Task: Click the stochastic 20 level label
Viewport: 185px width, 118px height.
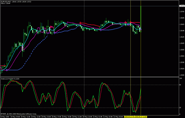Action: 180,108
